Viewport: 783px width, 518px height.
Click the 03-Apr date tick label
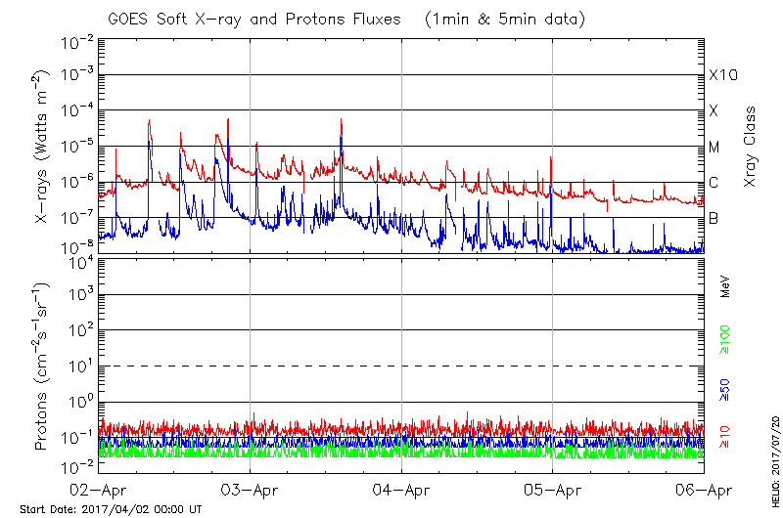coord(251,490)
